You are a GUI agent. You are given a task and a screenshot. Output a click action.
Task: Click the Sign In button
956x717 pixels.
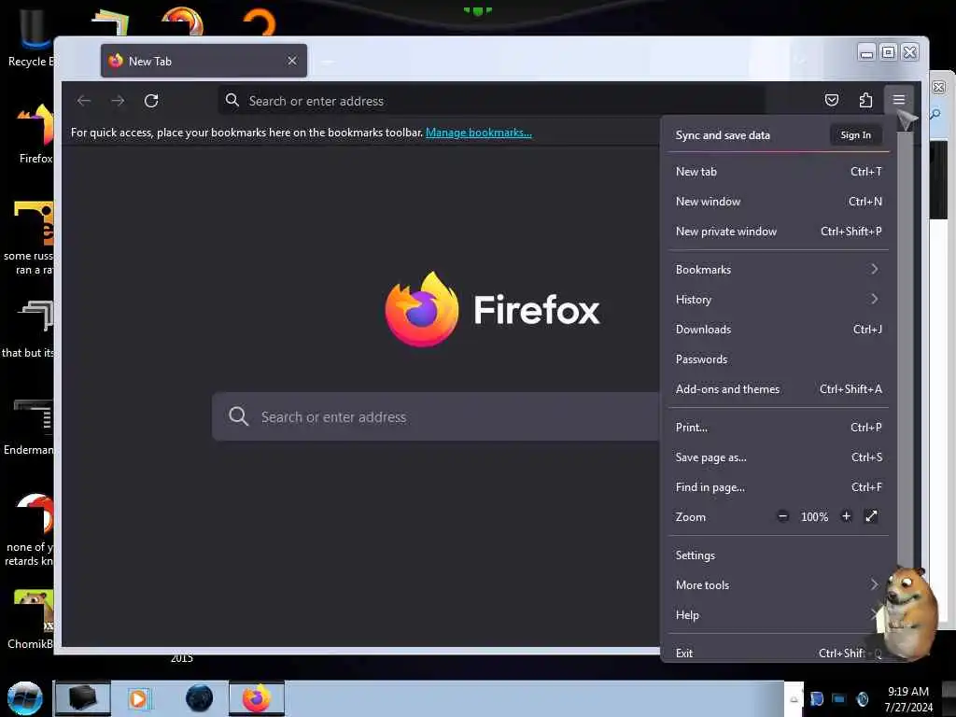coord(855,134)
